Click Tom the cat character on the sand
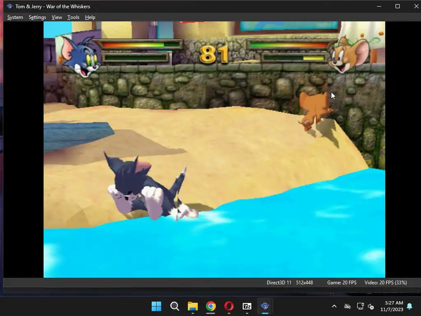The height and width of the screenshot is (316, 421). [150, 186]
